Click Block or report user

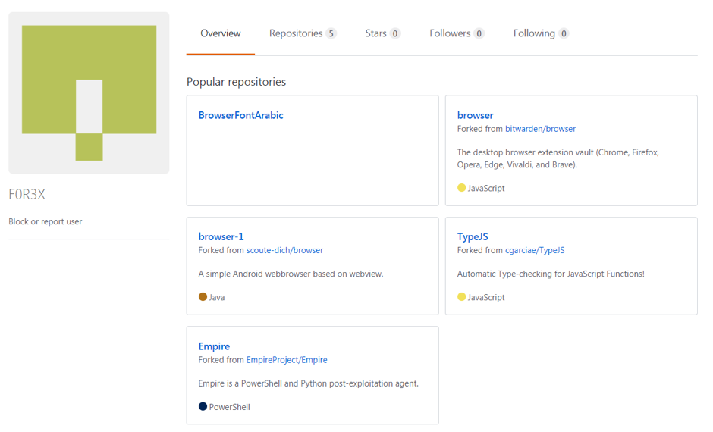coord(45,221)
